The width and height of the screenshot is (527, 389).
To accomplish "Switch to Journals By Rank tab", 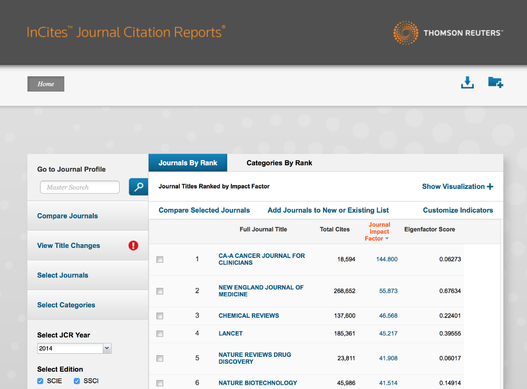I will click(188, 163).
